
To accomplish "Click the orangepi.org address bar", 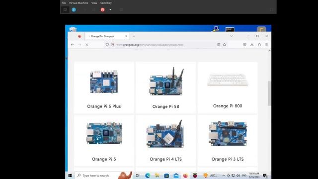I will click(165, 45).
